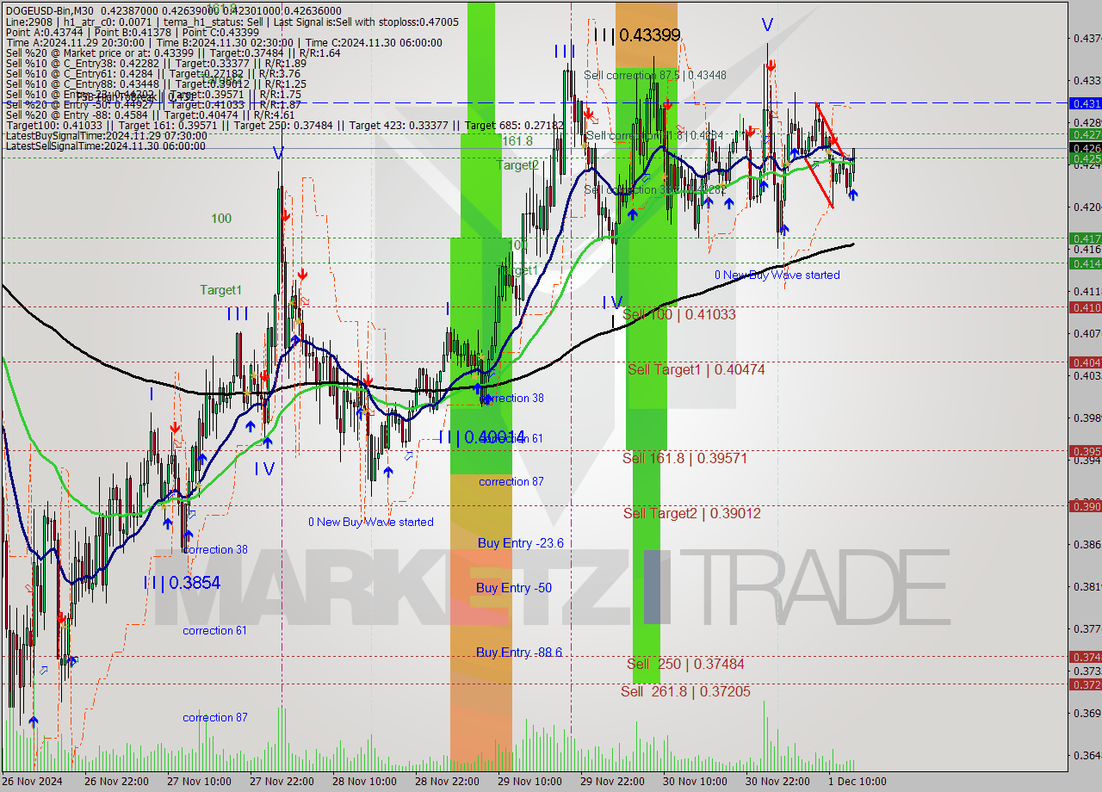Select 'Sell 261.8 | 0.37205' label
This screenshot has height=792, width=1102.
click(x=685, y=691)
